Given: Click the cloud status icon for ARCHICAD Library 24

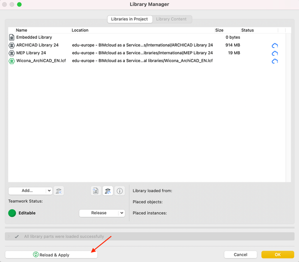Looking at the screenshot, I should [x=275, y=45].
